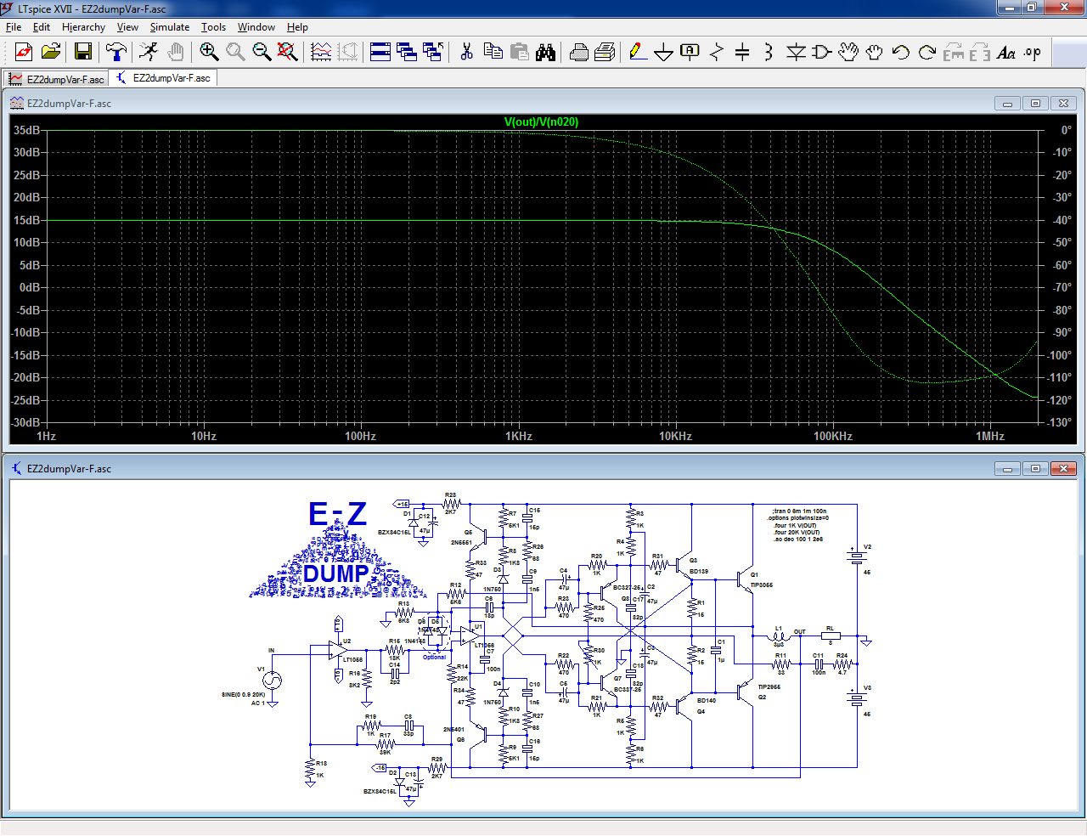Open Print Setup toolbar icon
Image resolution: width=1087 pixels, height=836 pixels.
[x=578, y=52]
